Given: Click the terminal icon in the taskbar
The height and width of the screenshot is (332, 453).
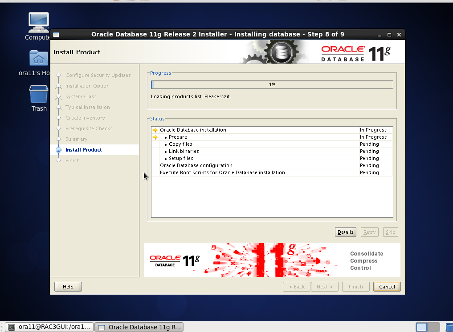Looking at the screenshot, I should [x=12, y=327].
